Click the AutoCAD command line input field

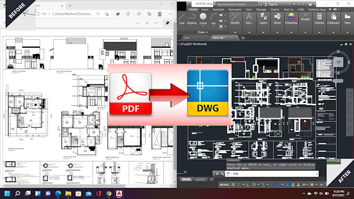tap(272, 174)
